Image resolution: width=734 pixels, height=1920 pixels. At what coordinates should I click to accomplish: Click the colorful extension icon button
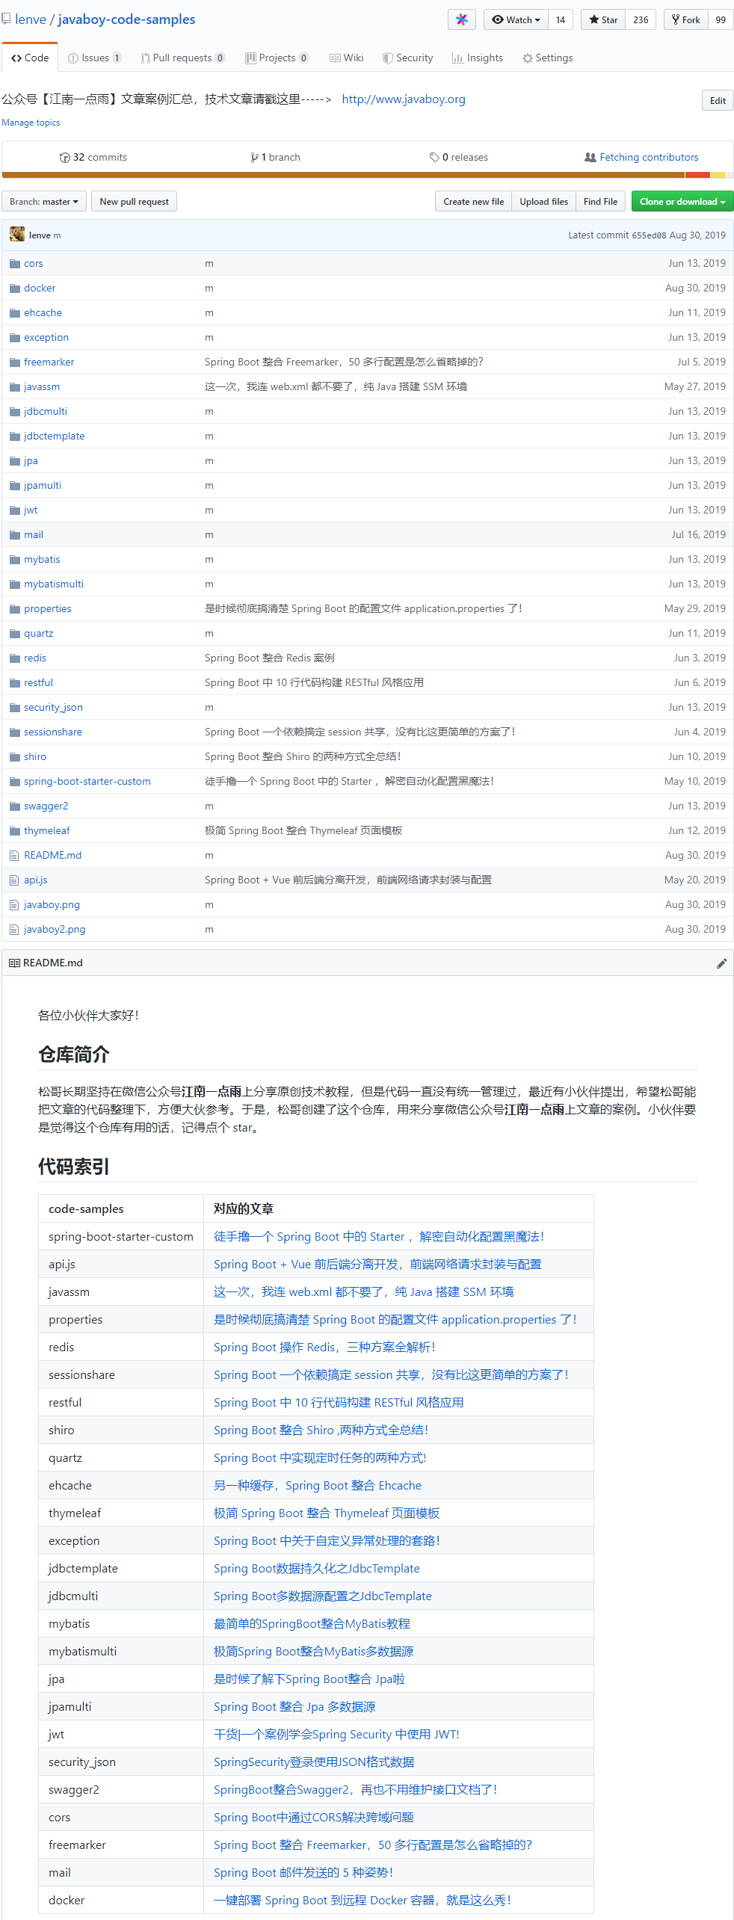click(462, 19)
